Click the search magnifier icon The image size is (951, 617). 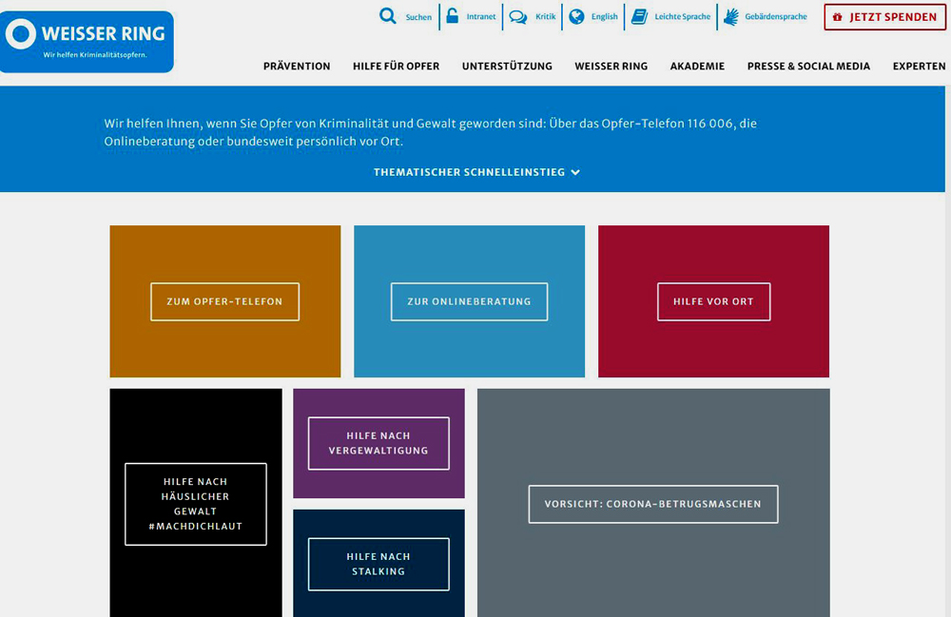click(387, 16)
